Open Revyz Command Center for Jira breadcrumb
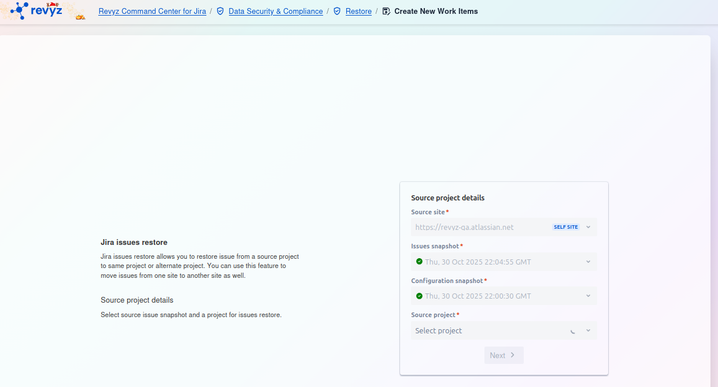The image size is (718, 387). coord(152,11)
